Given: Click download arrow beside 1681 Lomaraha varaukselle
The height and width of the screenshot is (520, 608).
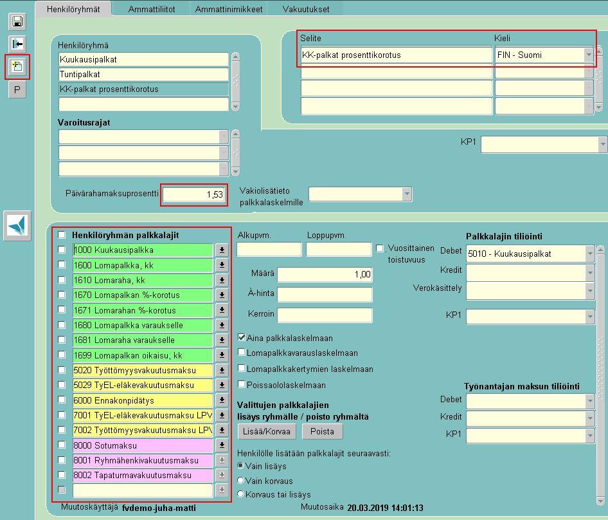Looking at the screenshot, I should (222, 340).
